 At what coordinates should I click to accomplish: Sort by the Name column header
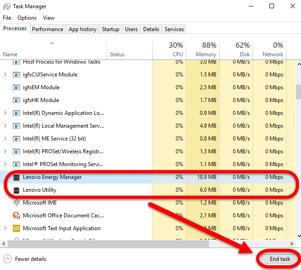(x=53, y=50)
